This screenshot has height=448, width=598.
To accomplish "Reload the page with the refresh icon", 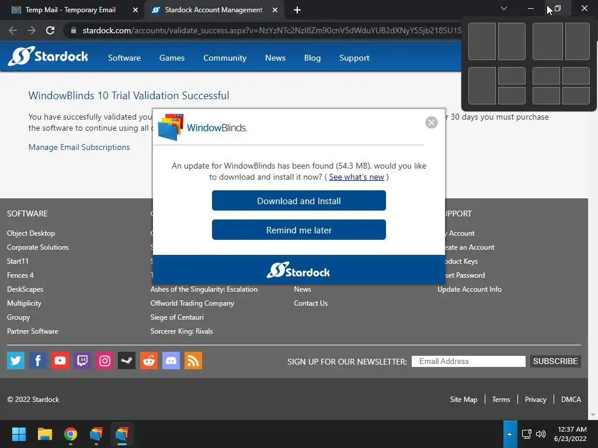I will coord(50,30).
